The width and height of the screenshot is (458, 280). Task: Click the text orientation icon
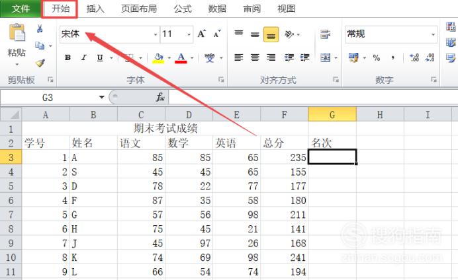[289, 34]
